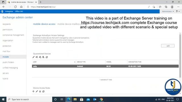Edit device access rule pencil icon
This screenshot has width=182, height=102.
point(37,91)
